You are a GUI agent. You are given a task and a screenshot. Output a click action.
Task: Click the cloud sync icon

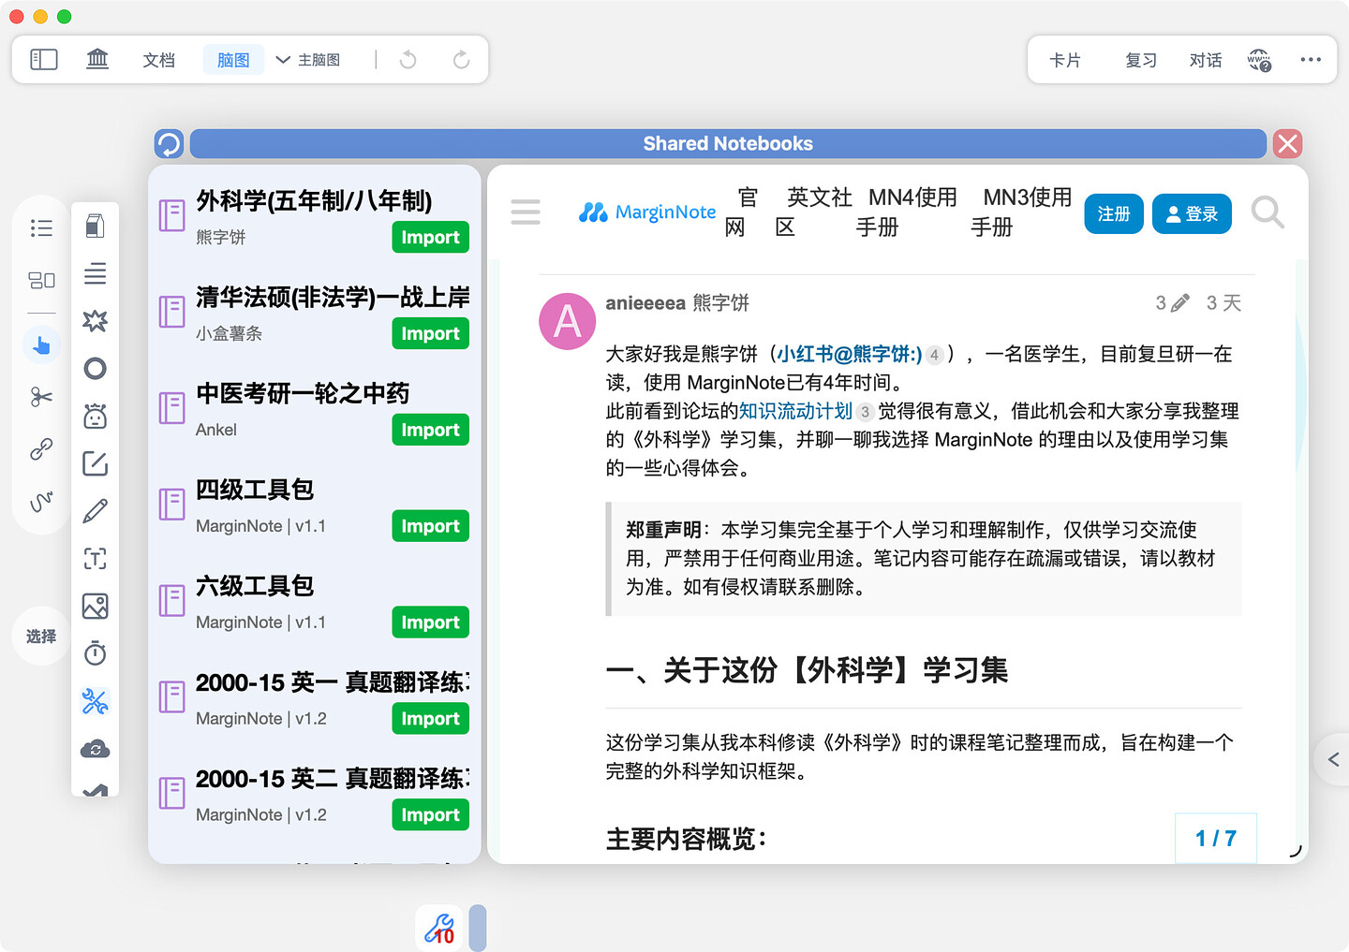point(96,749)
